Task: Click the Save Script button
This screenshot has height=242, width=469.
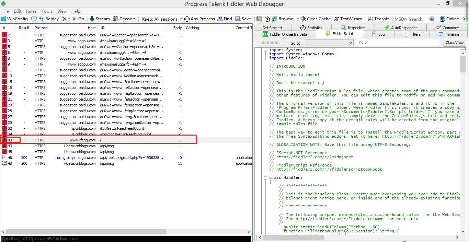Action: click(270, 43)
